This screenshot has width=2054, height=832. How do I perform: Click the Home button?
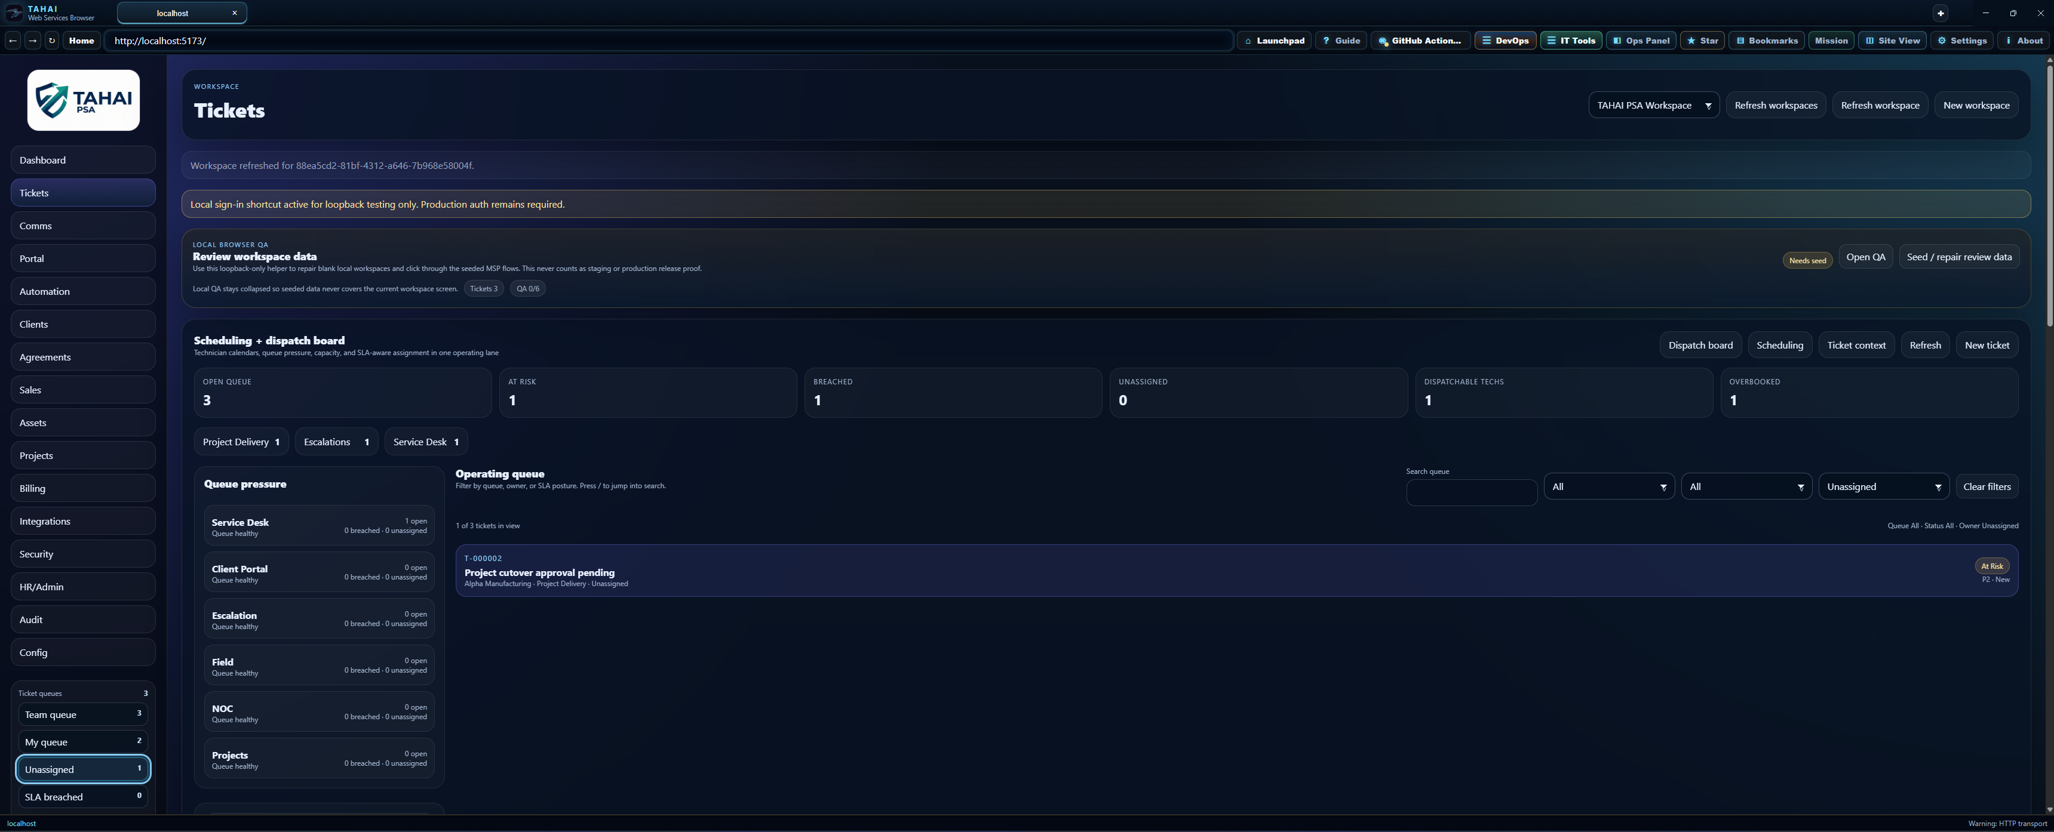click(x=81, y=41)
